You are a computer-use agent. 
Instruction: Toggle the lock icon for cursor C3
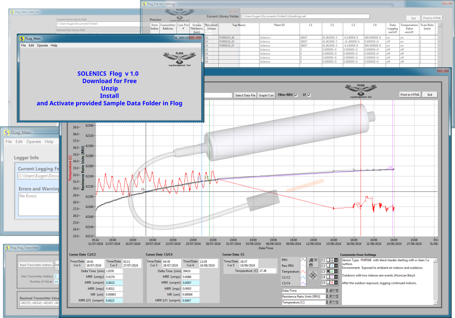336,271
